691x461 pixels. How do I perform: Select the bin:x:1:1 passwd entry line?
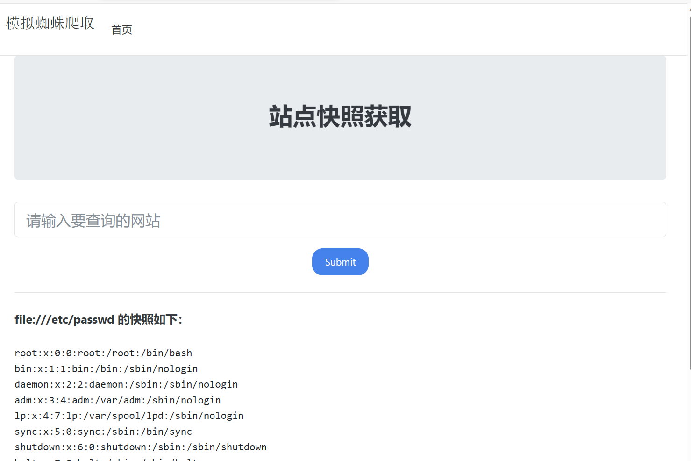coord(106,369)
